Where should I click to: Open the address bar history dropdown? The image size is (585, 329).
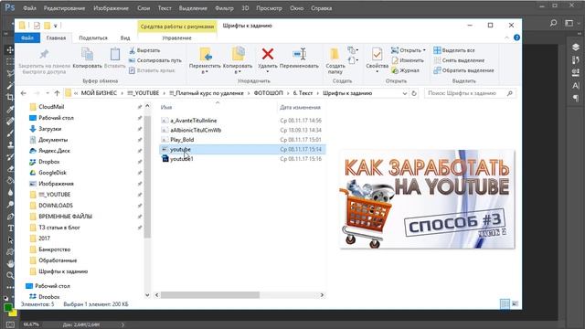pos(404,93)
